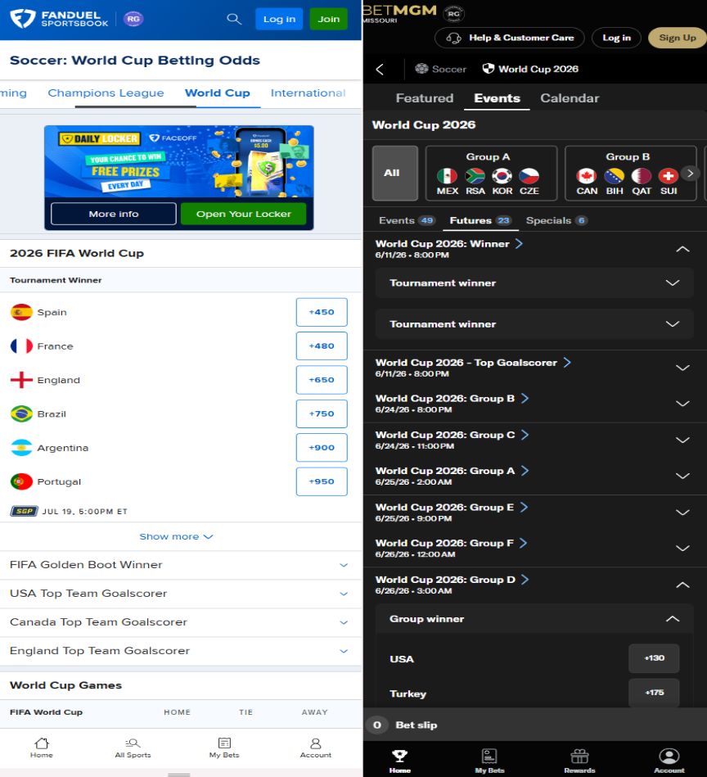Tap the England flag icon
Viewport: 707px width, 777px height.
coord(21,380)
